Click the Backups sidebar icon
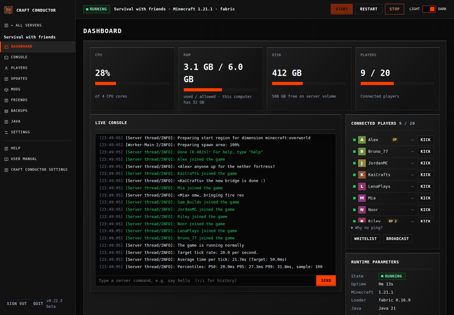Image resolution: width=454 pixels, height=315 pixels. click(x=6, y=111)
